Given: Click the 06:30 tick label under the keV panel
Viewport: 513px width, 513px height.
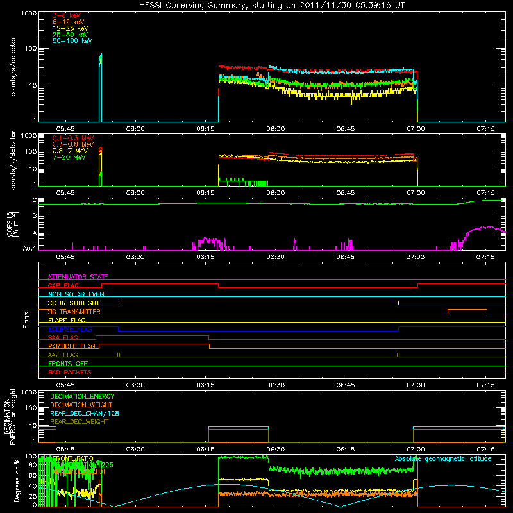Looking at the screenshot, I should pos(276,129).
